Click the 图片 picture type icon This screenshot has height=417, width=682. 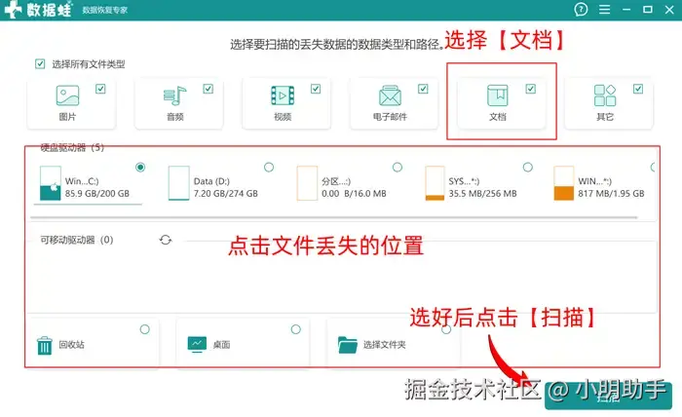click(67, 95)
